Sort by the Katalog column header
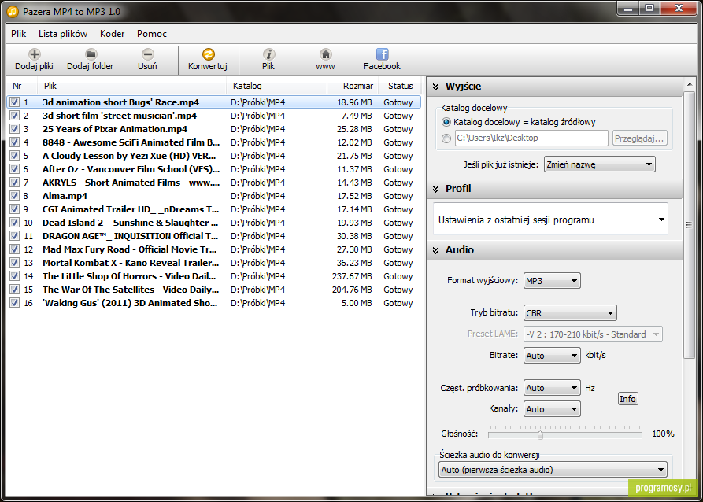 278,86
